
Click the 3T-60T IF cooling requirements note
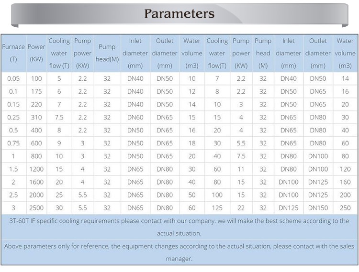point(179,227)
